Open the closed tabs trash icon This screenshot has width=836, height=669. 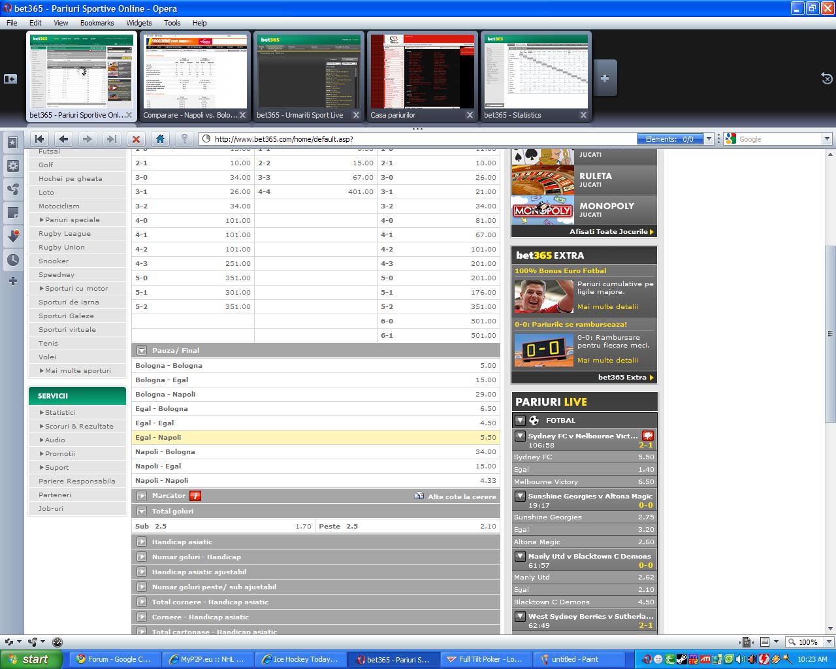pos(826,78)
